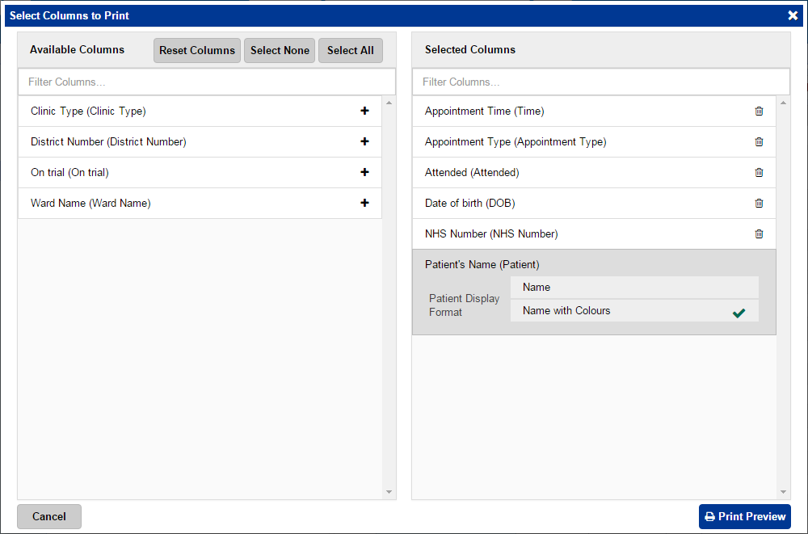
Task: Expand Patient's Name column settings row
Action: [x=482, y=265]
